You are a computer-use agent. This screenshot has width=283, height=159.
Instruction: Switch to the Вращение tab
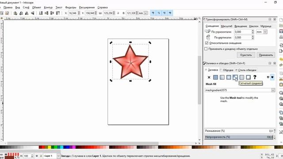coord(241,26)
